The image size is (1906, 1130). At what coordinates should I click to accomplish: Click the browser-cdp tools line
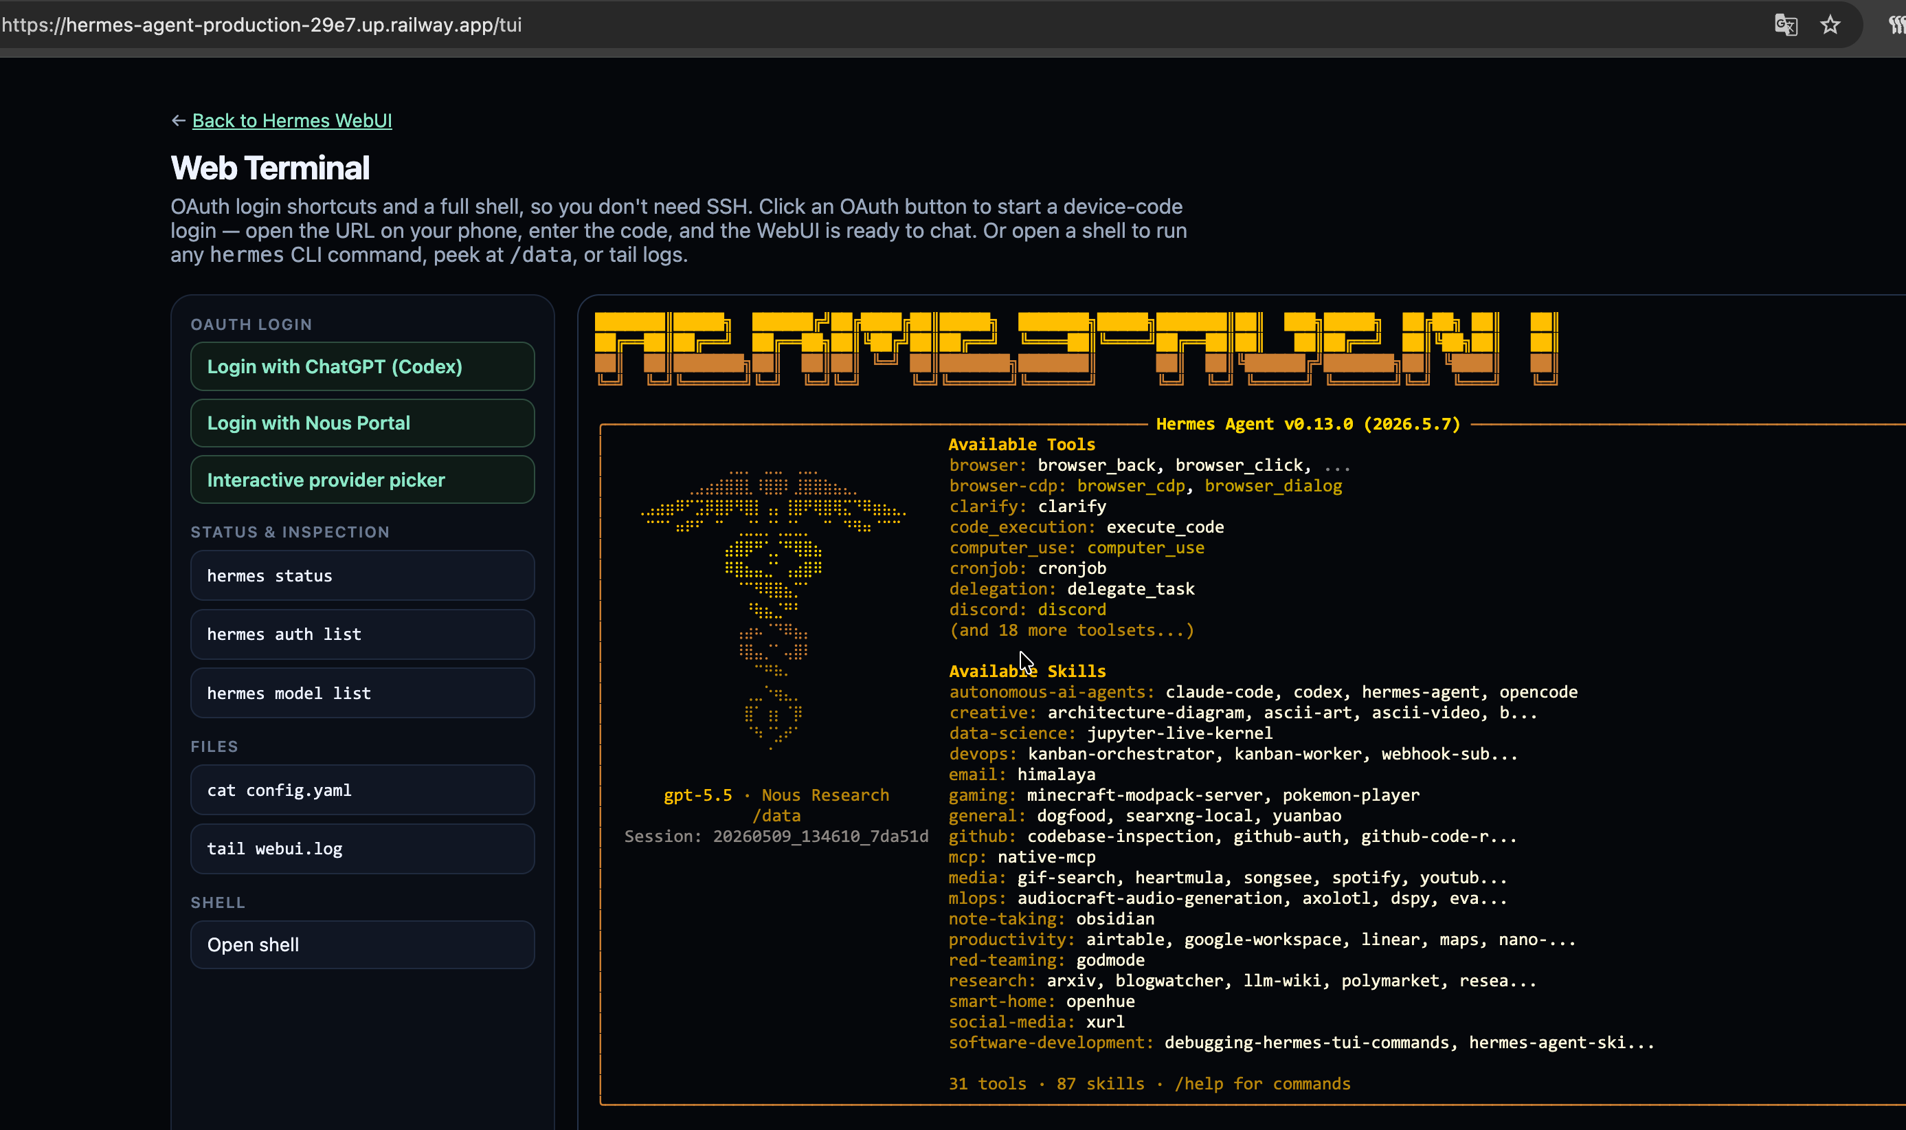[1145, 486]
